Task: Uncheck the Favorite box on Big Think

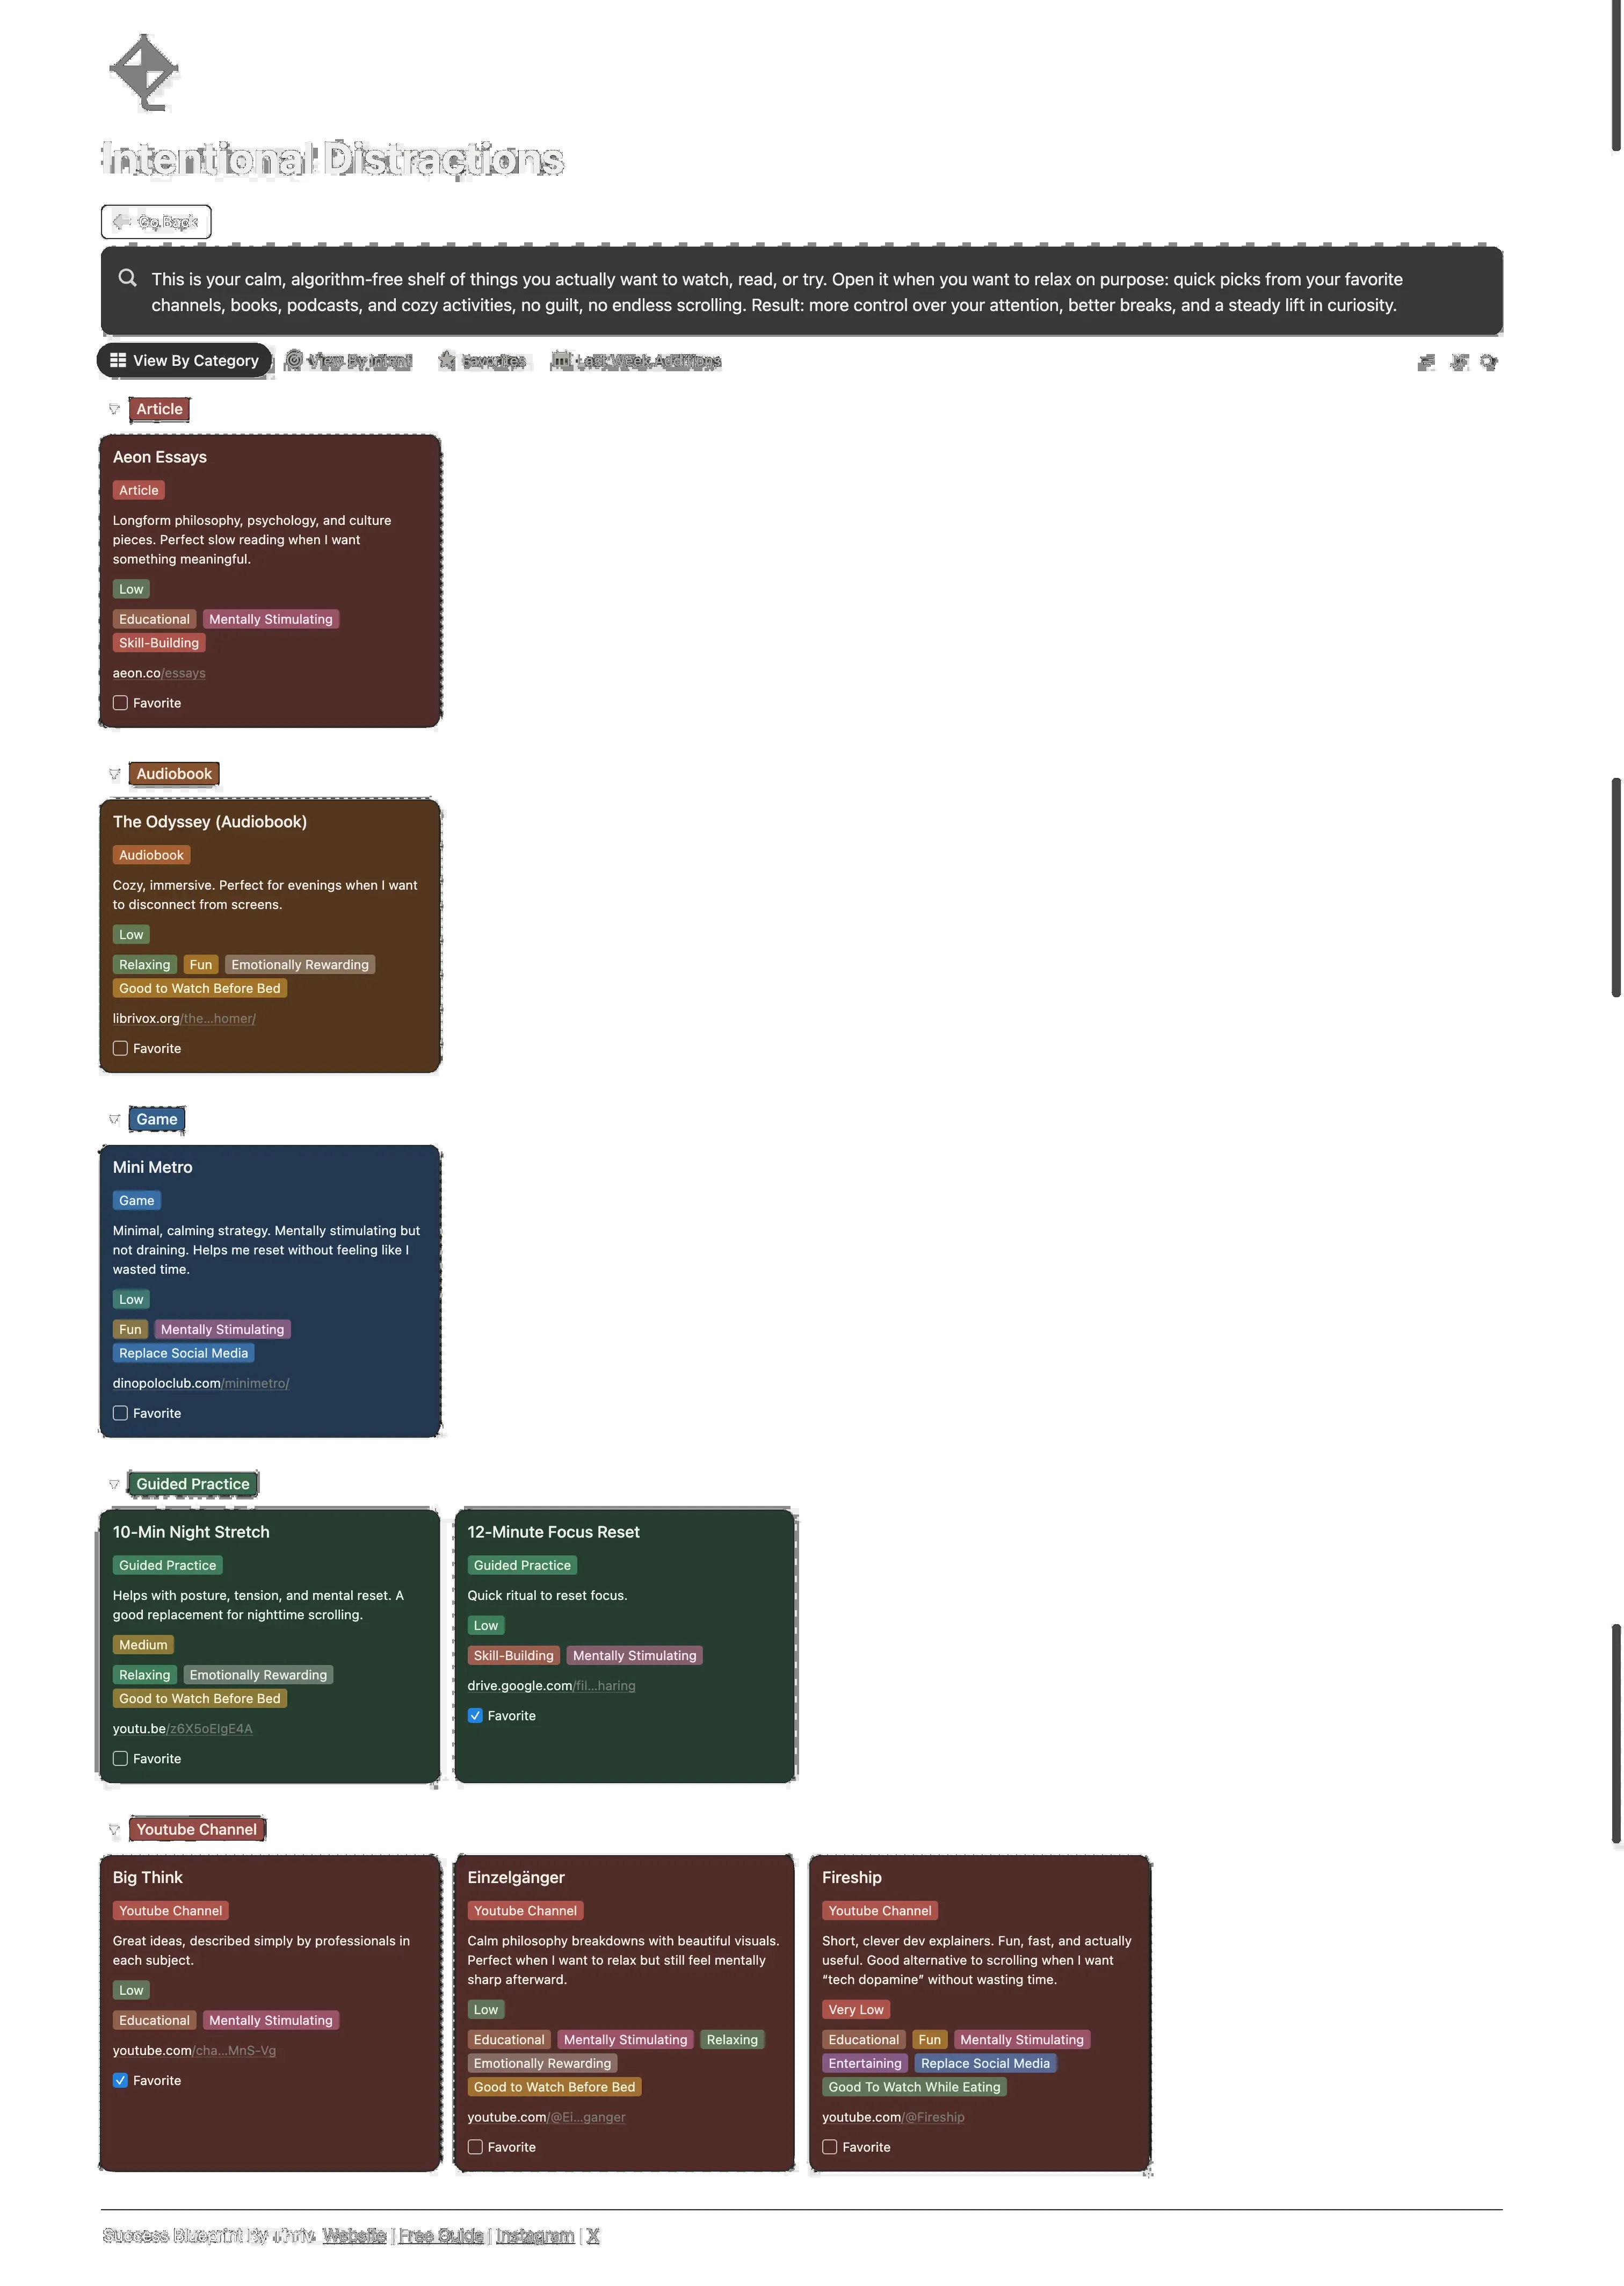Action: [120, 2079]
